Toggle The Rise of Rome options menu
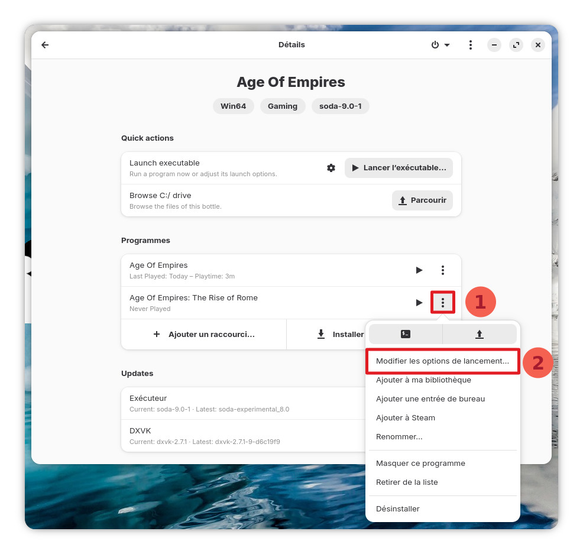583x554 pixels. [443, 303]
